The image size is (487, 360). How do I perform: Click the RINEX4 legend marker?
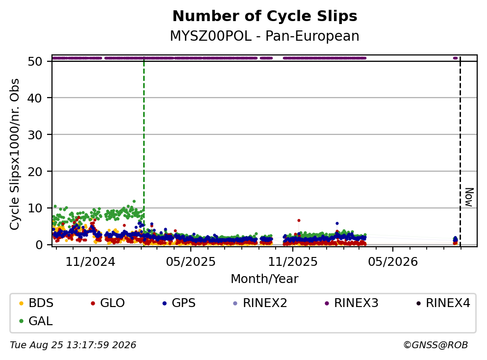point(418,303)
